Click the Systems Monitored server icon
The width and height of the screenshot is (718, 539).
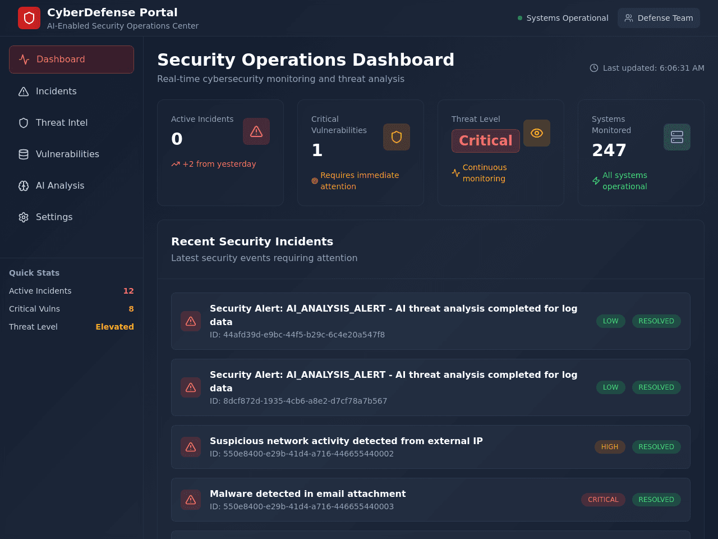click(677, 137)
